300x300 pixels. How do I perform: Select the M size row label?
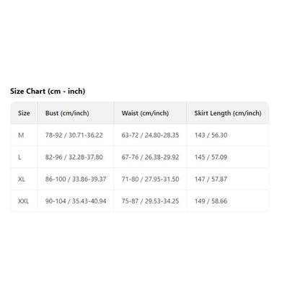21,135
